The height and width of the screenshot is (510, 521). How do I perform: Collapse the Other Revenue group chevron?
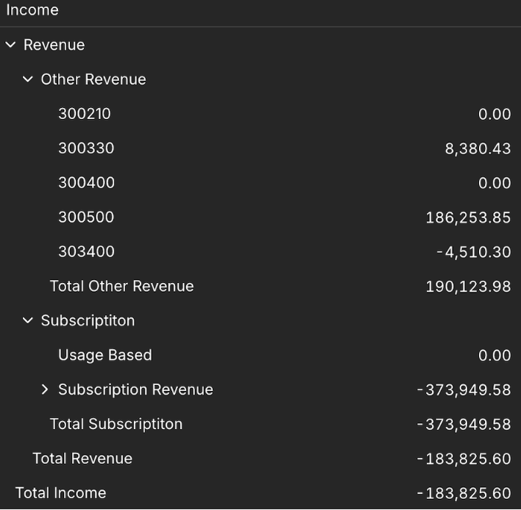tap(28, 79)
